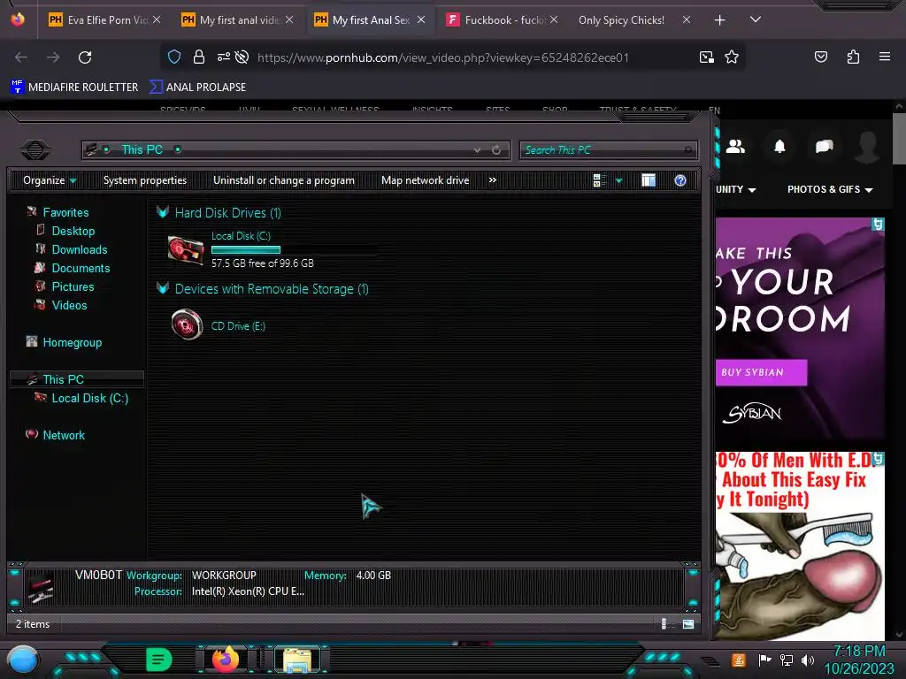Click the Firefox forward navigation arrow
This screenshot has width=906, height=679.
click(53, 57)
